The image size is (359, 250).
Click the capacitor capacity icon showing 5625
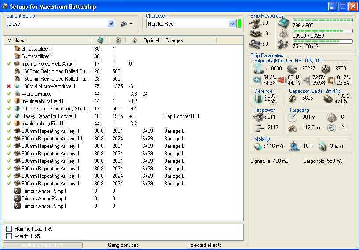coord(293,99)
